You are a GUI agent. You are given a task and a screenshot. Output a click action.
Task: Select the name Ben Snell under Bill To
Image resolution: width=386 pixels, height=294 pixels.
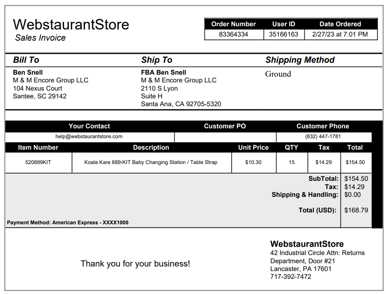[x=28, y=72]
